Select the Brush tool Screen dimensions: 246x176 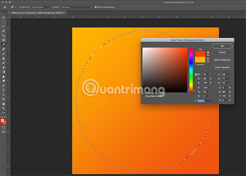3,54
